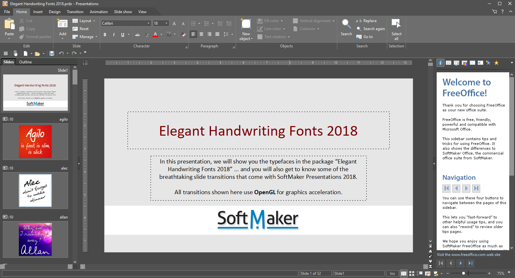Click the Search magnifier icon
This screenshot has width=515, height=278.
[346, 24]
